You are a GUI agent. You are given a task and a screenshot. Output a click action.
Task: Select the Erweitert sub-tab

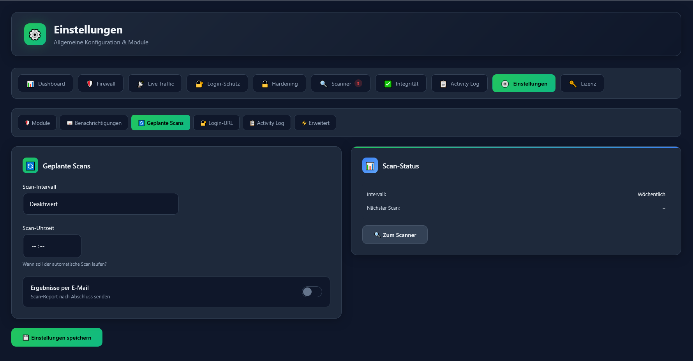click(315, 123)
